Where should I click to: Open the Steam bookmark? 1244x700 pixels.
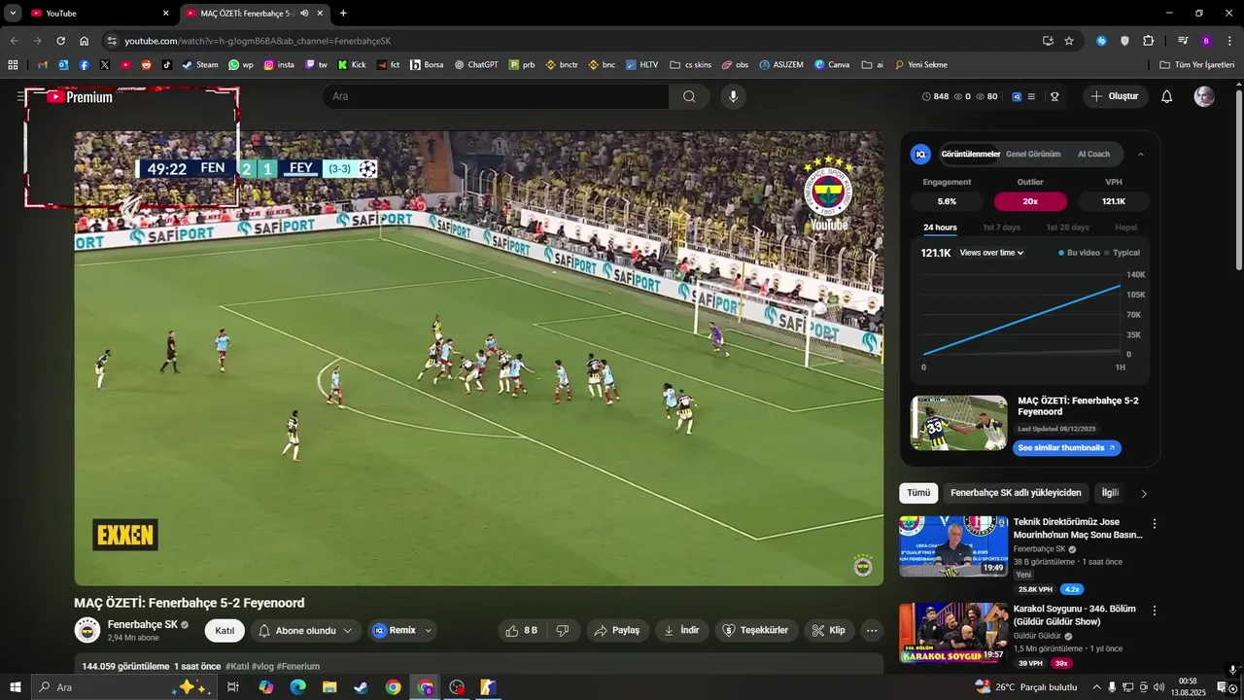(x=200, y=65)
